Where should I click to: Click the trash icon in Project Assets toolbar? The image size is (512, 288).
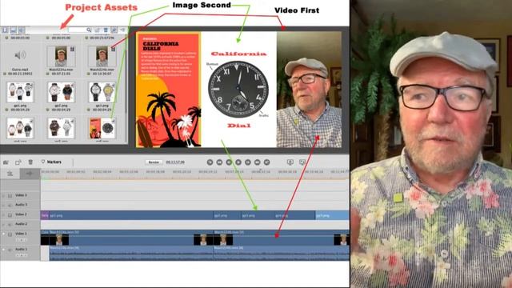(x=106, y=30)
